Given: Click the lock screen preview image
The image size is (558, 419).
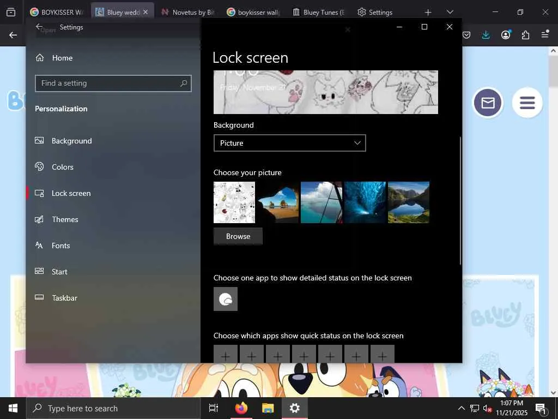Looking at the screenshot, I should (x=326, y=92).
